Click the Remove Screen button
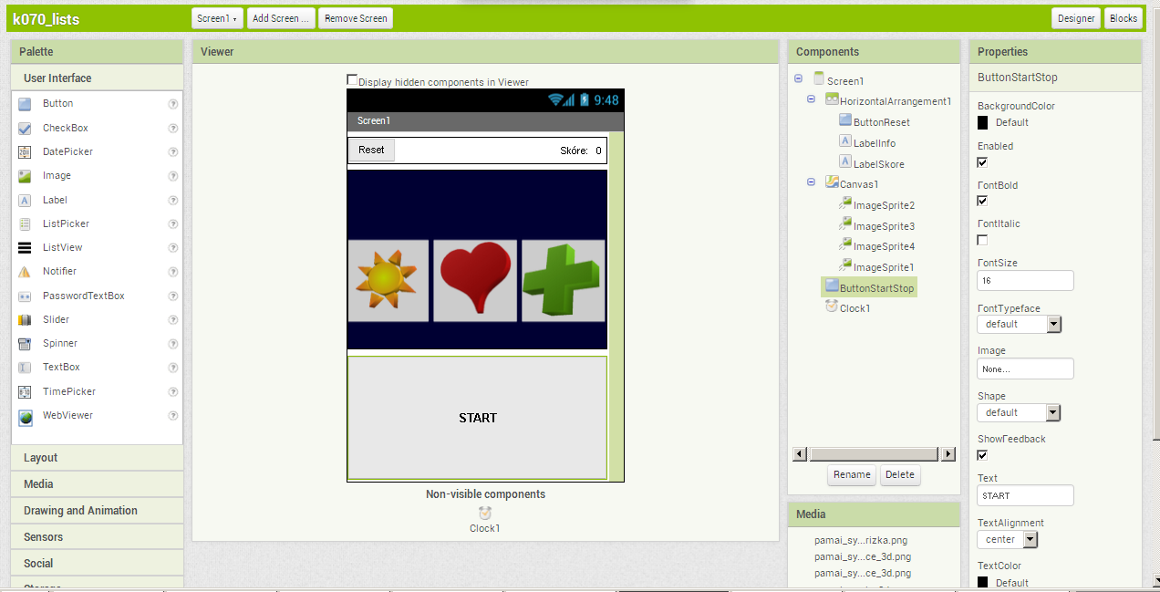1160x592 pixels. click(x=356, y=18)
